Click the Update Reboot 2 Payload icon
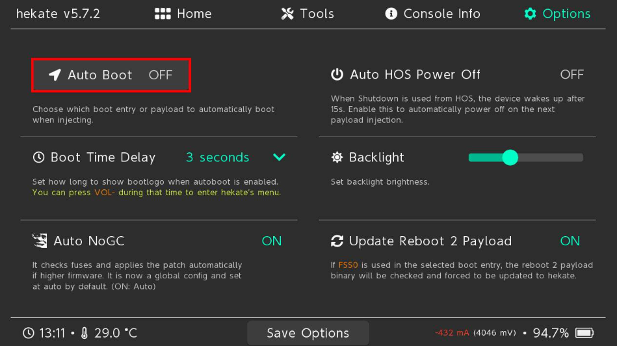Image resolution: width=617 pixels, height=346 pixels. point(337,241)
